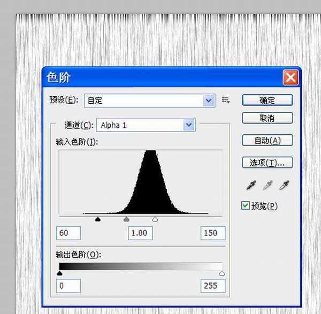Click the 取消 button
Viewport: 321px width, 314px height.
pos(267,118)
